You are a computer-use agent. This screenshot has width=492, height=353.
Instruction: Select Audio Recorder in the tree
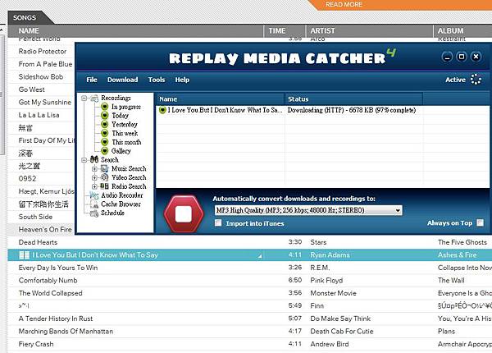click(x=121, y=195)
